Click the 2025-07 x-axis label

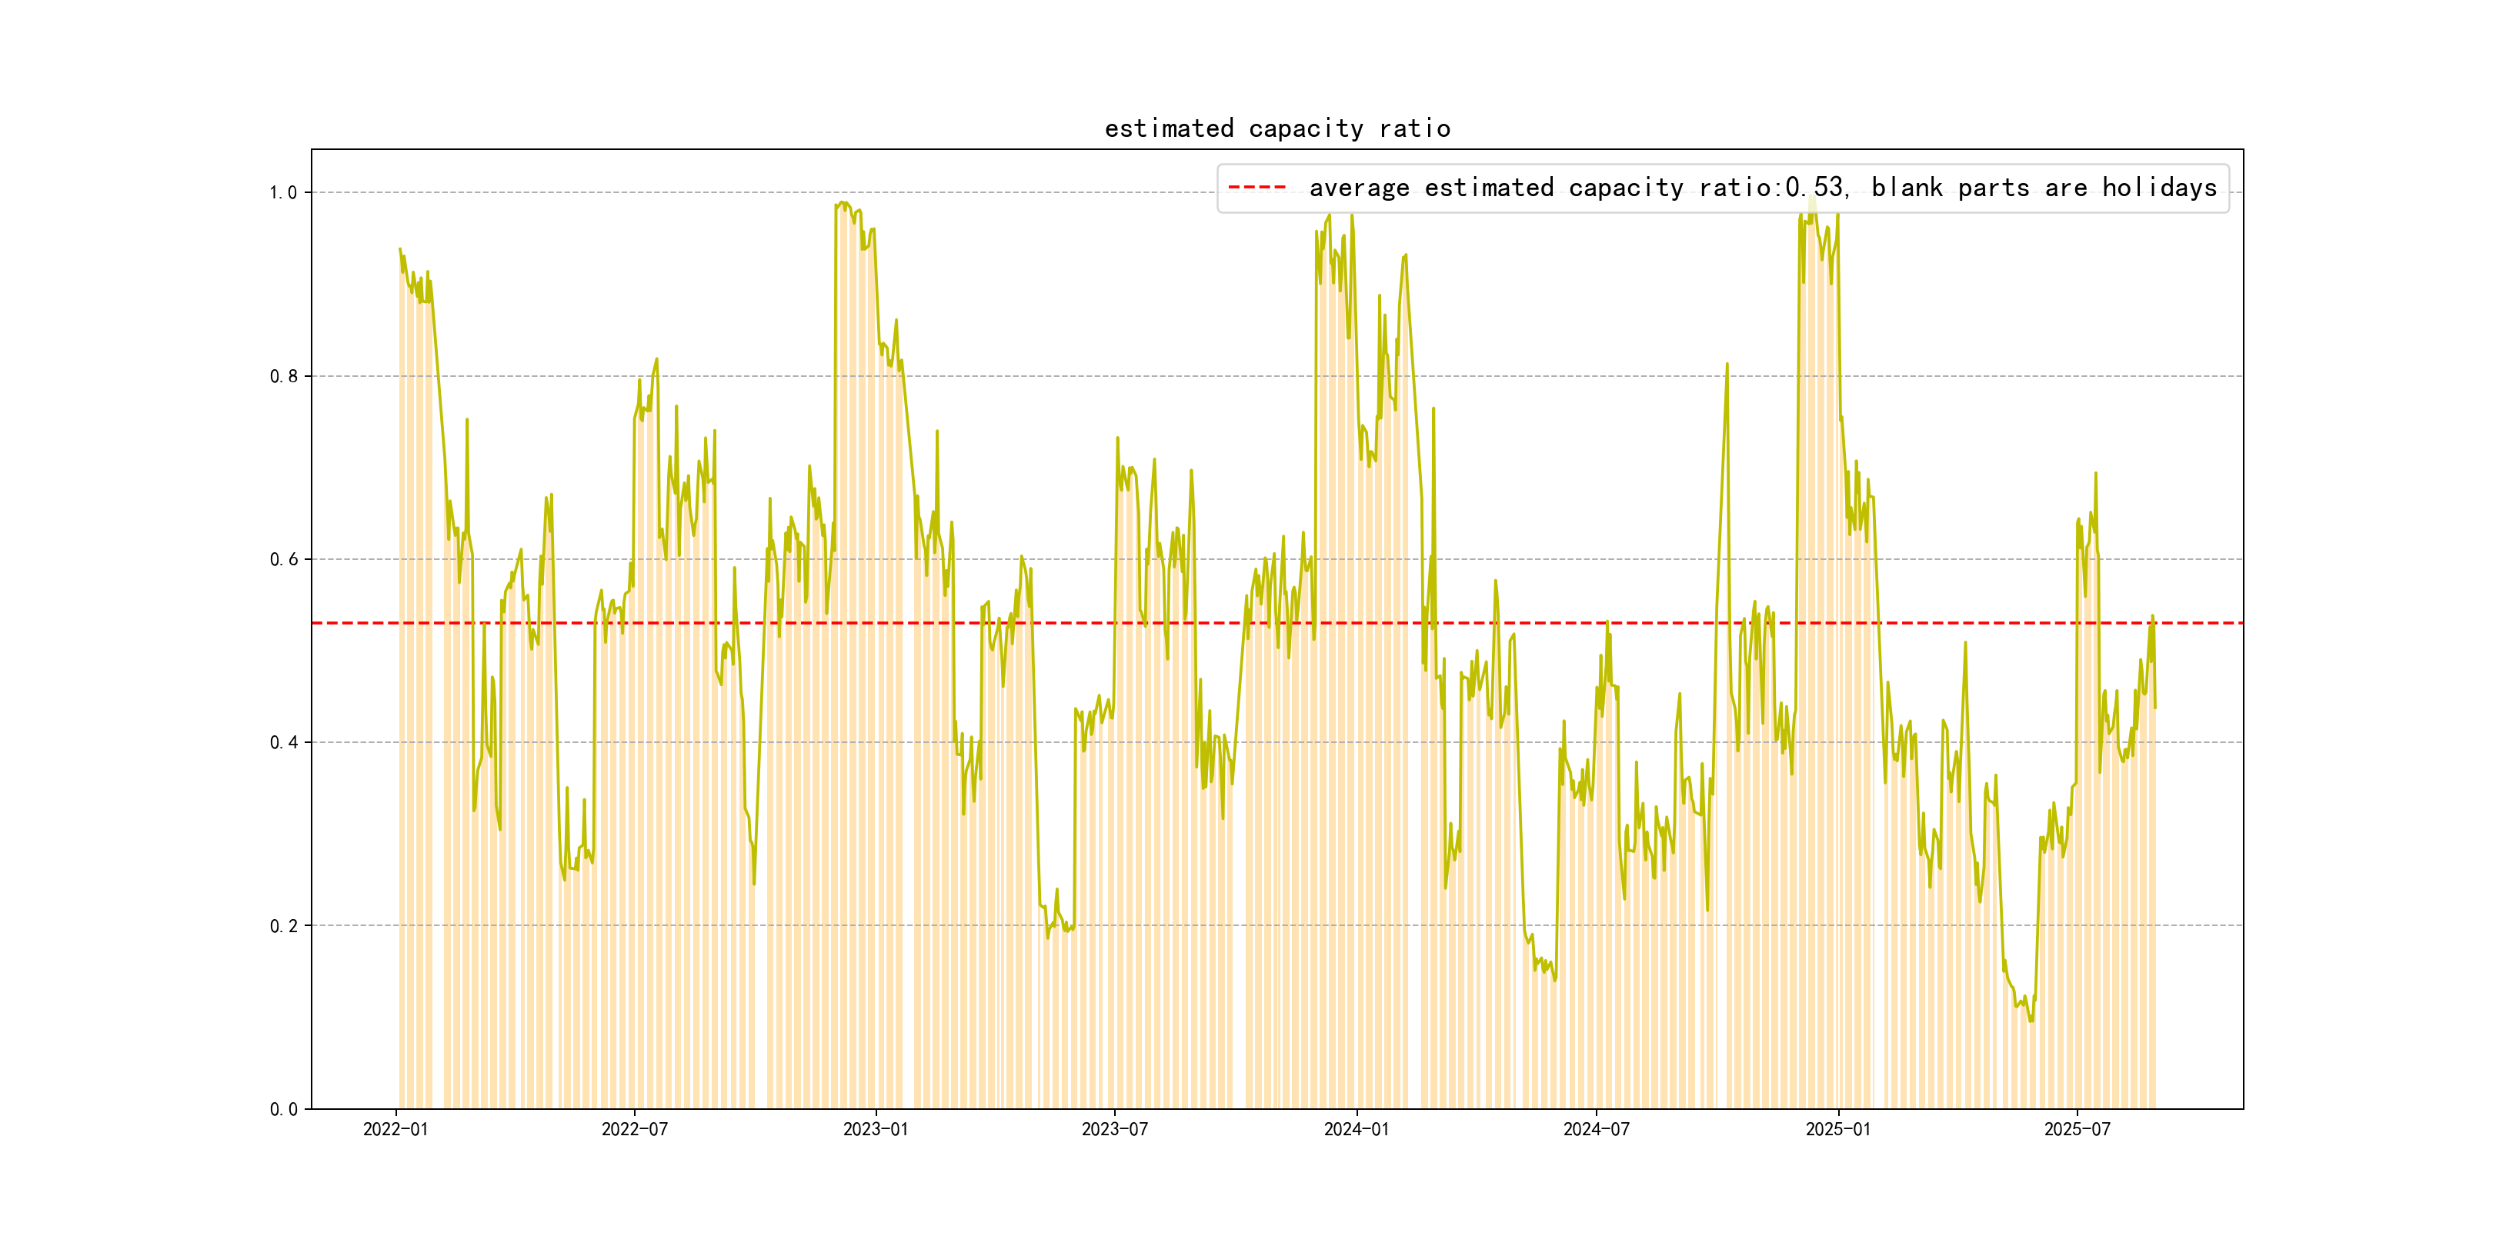(x=2077, y=1129)
